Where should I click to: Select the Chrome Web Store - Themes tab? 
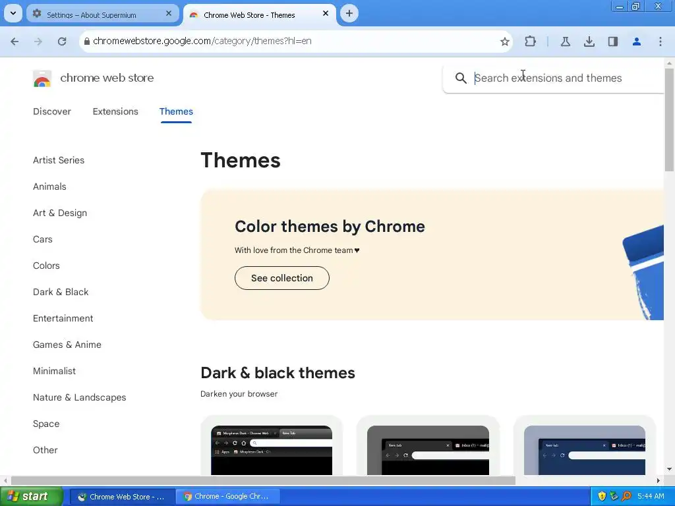coord(260,14)
